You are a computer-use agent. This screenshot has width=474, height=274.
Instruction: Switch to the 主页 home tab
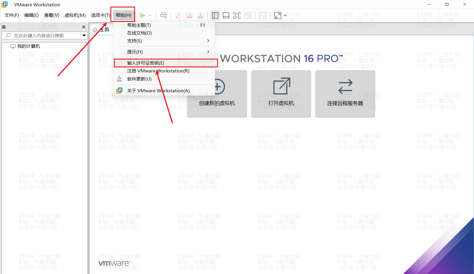(x=101, y=29)
